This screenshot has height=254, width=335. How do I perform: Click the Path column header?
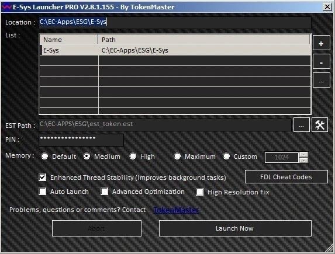pyautogui.click(x=204, y=40)
